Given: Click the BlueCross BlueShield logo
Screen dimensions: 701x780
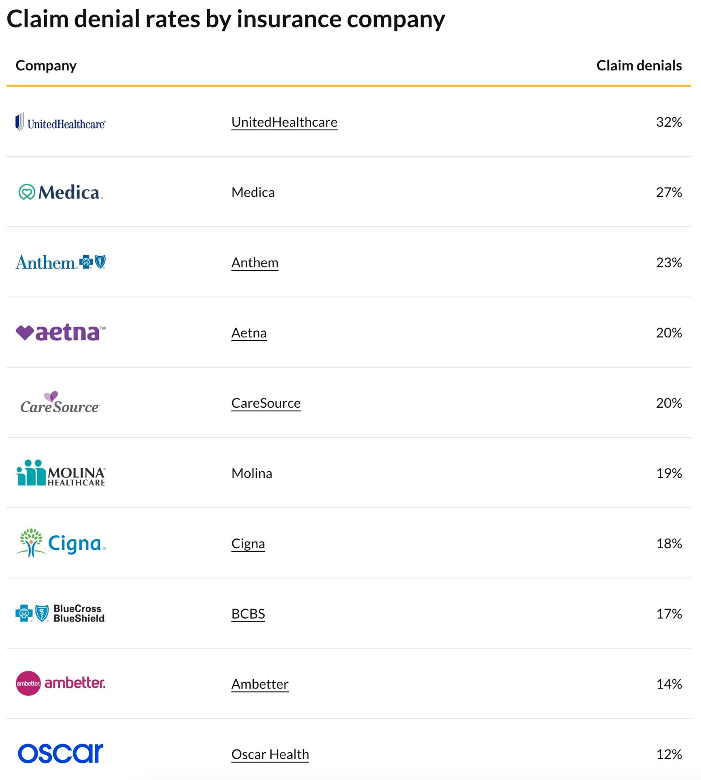Looking at the screenshot, I should 61,613.
